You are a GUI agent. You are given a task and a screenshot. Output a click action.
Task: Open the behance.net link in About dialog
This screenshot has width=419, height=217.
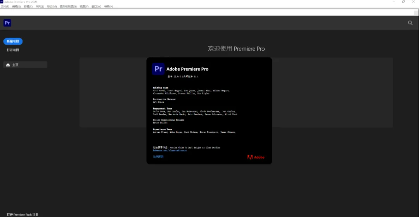pyautogui.click(x=170, y=151)
